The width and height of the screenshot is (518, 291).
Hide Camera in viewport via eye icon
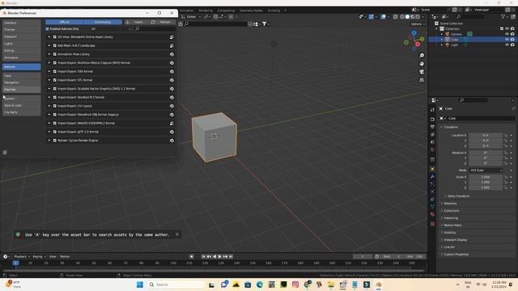(507, 34)
